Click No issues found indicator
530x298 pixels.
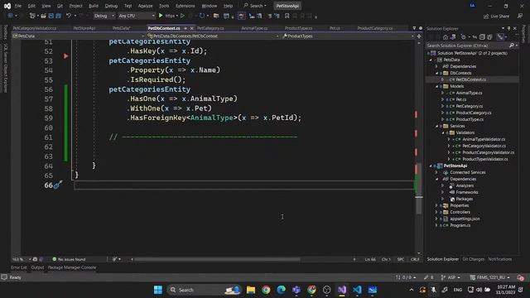(69, 259)
